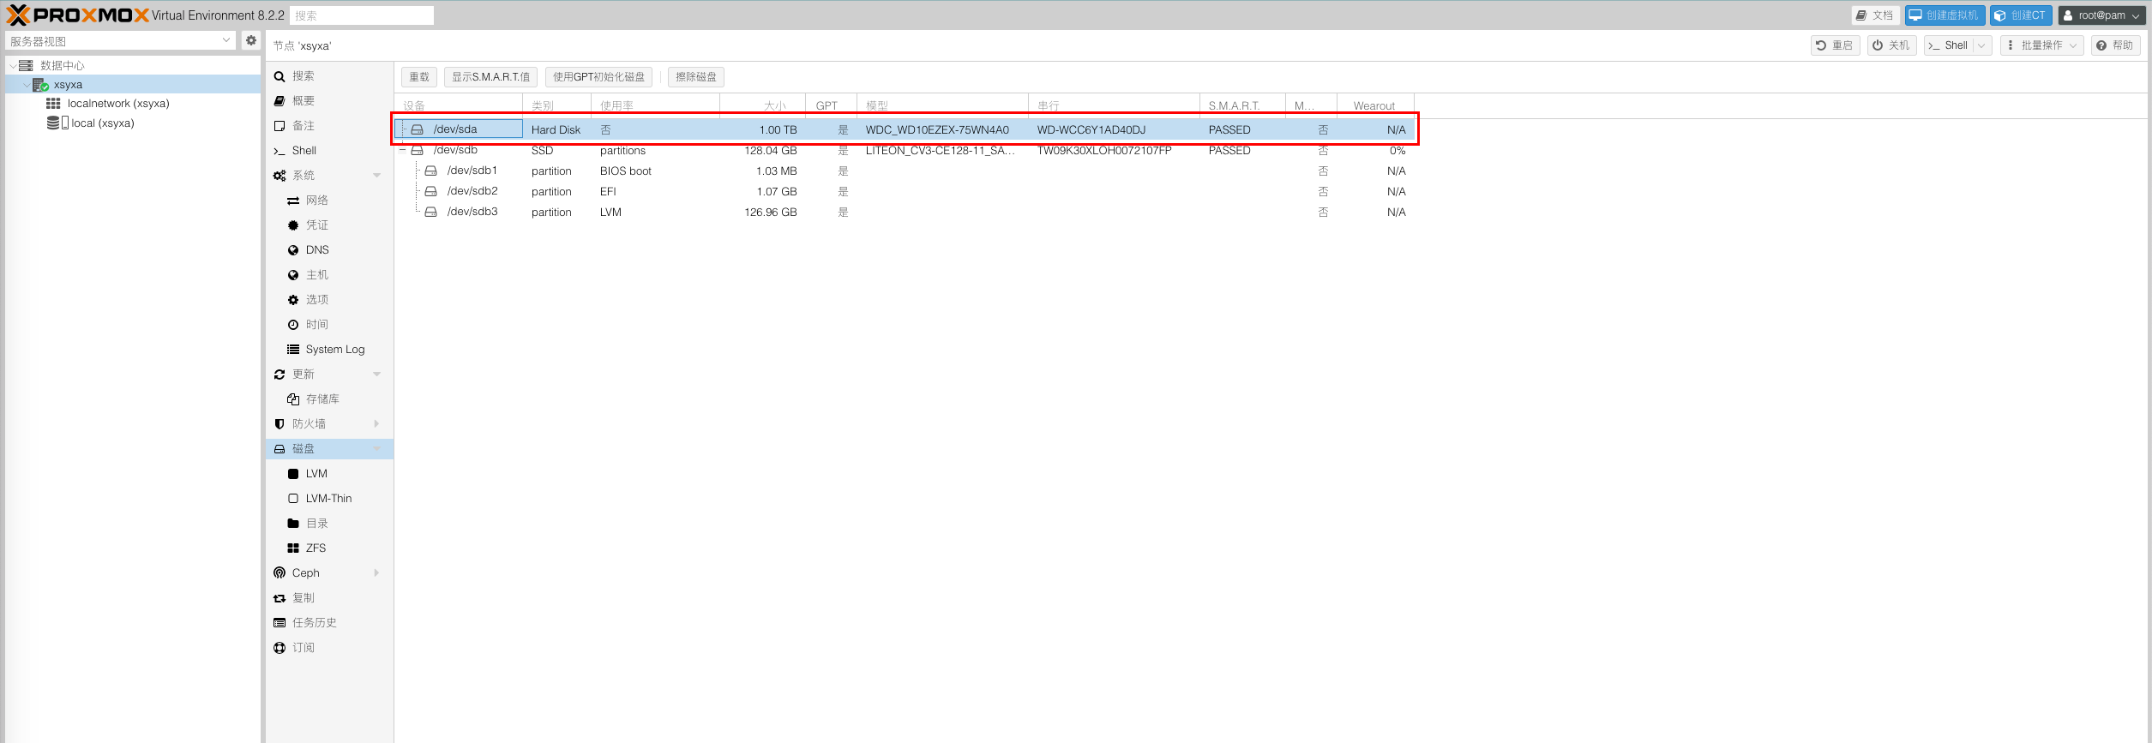Expand the Ceph submenu arrow
This screenshot has width=2152, height=743.
click(376, 572)
